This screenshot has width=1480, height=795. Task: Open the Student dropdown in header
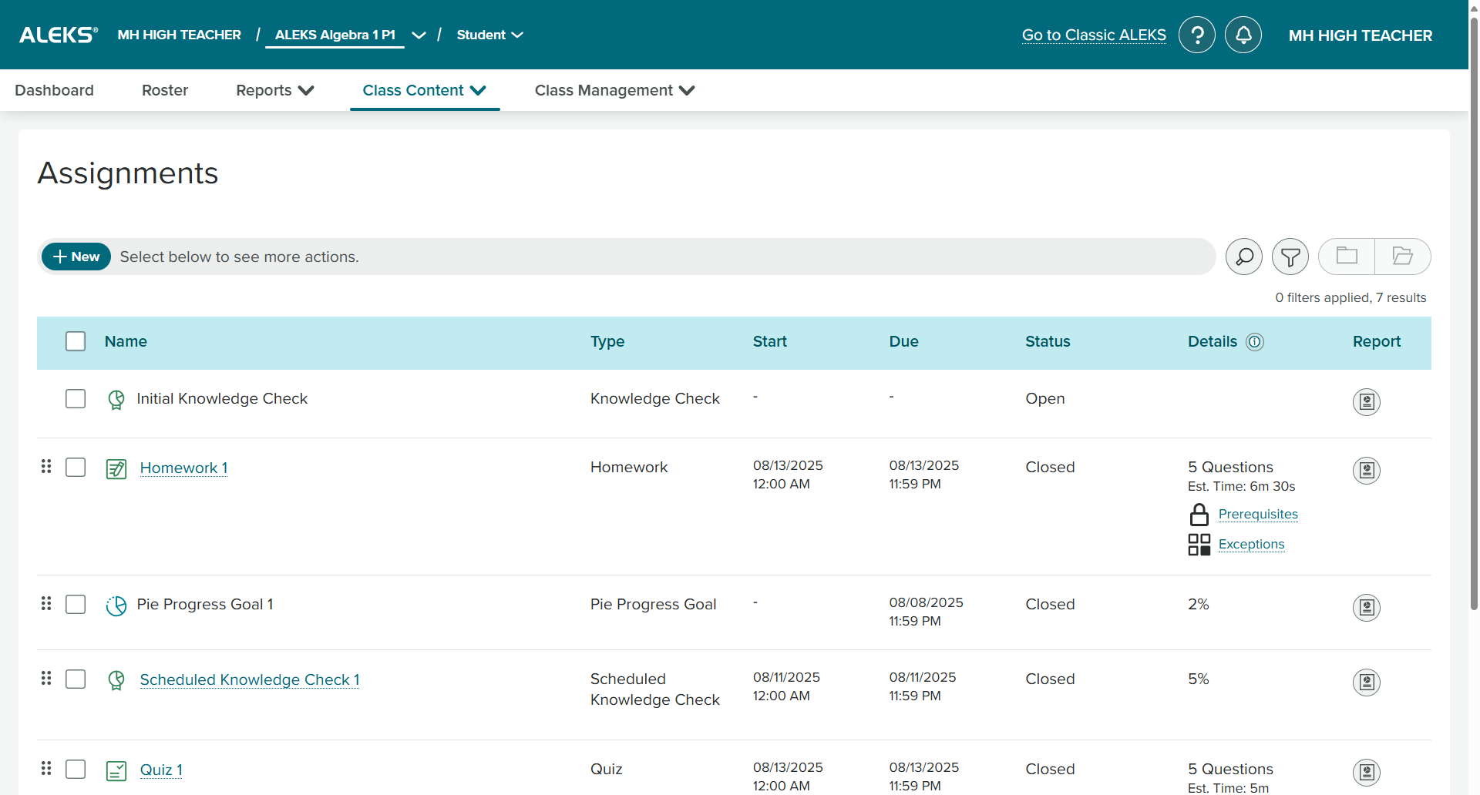point(489,35)
